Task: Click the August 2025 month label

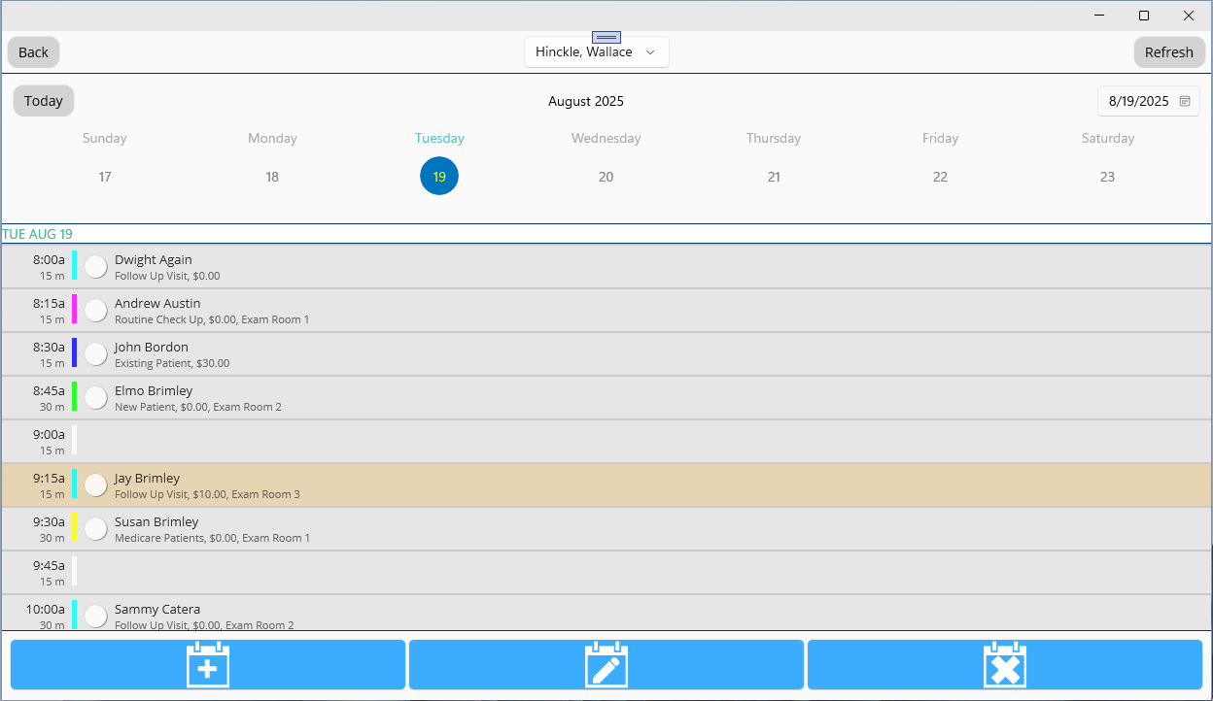Action: click(x=586, y=101)
